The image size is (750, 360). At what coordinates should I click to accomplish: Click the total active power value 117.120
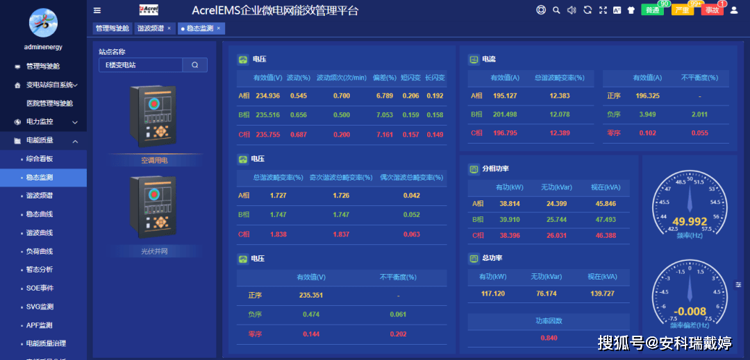[493, 293]
